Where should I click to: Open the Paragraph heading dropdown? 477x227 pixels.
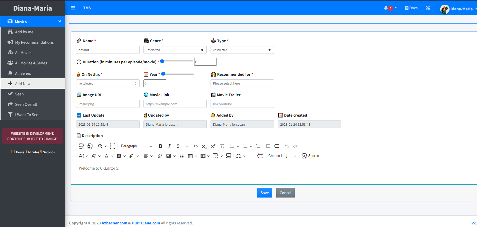point(136,146)
